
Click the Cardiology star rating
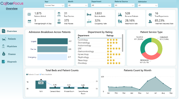pyautogui.click(x=112, y=40)
